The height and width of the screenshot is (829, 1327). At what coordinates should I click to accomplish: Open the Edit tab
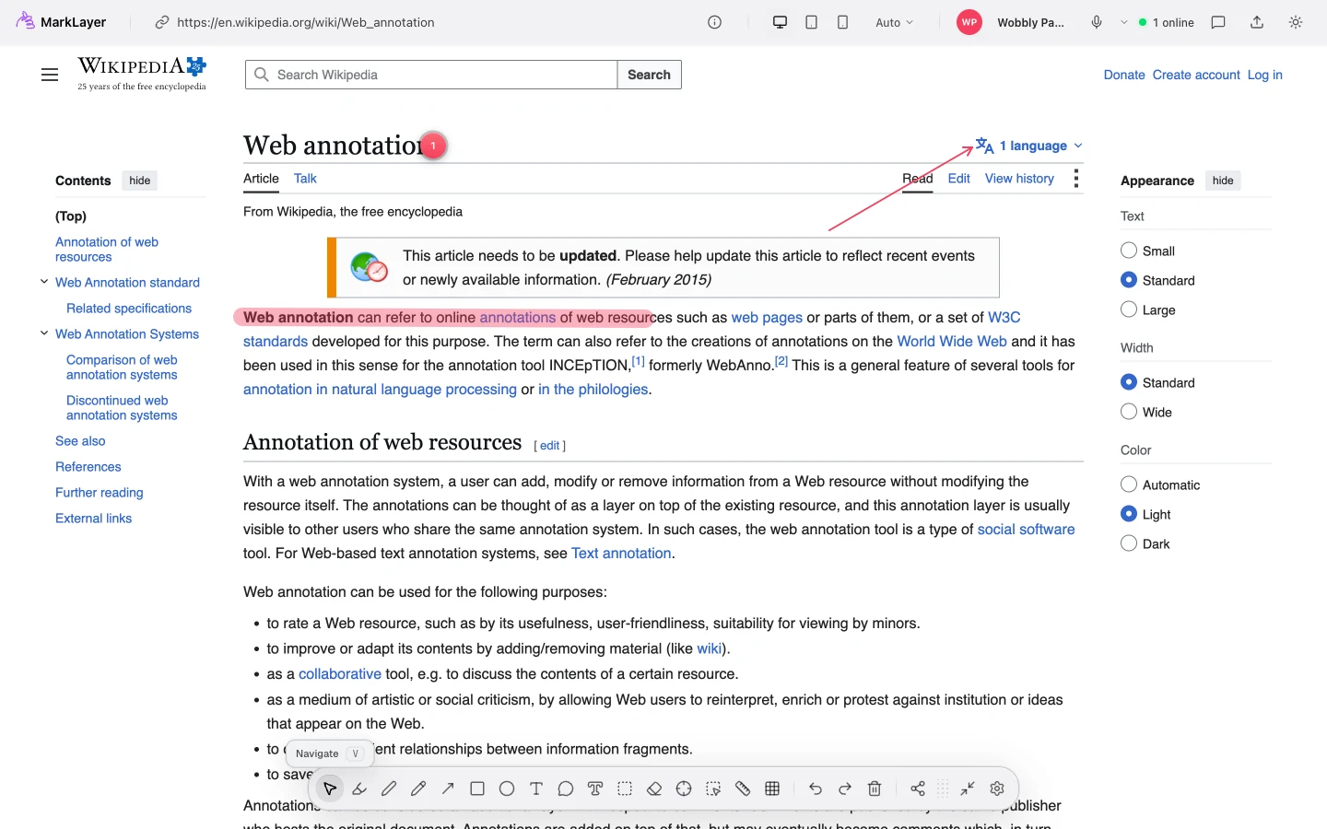pyautogui.click(x=958, y=179)
